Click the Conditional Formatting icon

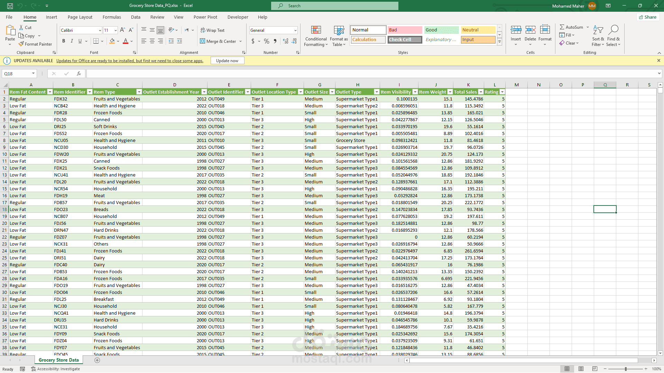pos(316,30)
